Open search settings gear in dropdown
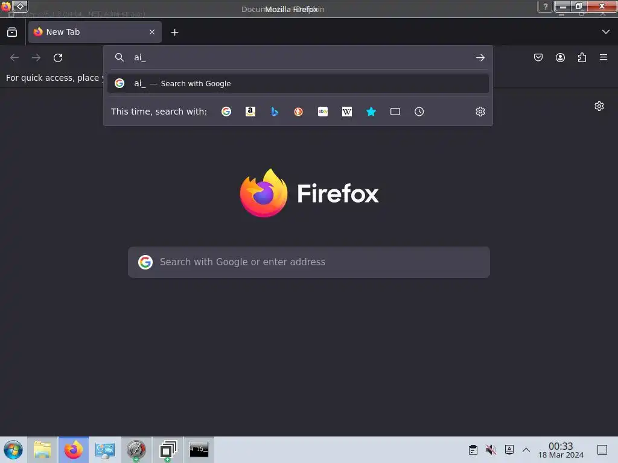This screenshot has height=463, width=618. tap(480, 112)
